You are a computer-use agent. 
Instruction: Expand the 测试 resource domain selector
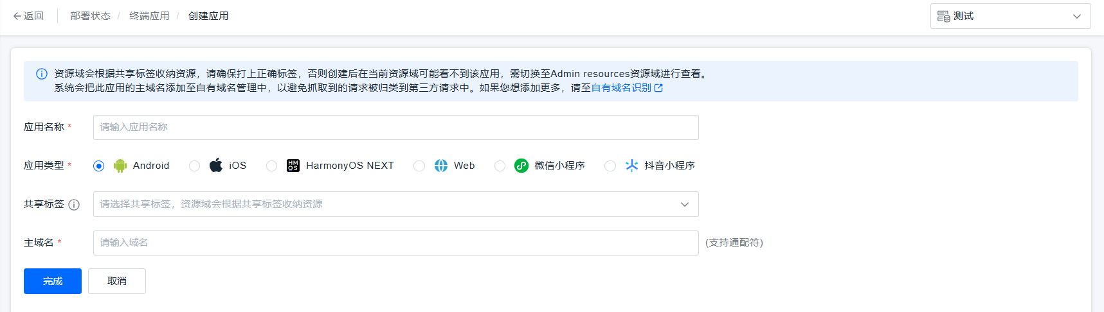(1010, 16)
